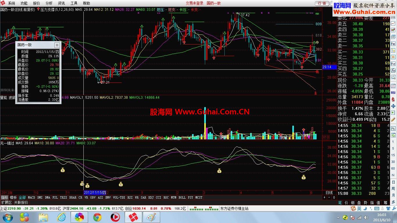Click the red S icon in right toolbar

(393, 99)
